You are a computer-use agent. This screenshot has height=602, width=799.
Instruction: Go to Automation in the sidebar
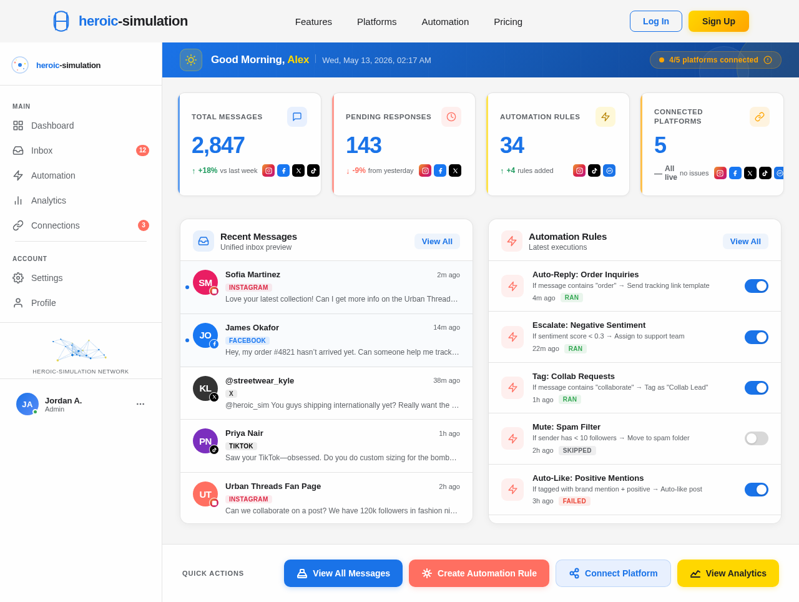81,175
